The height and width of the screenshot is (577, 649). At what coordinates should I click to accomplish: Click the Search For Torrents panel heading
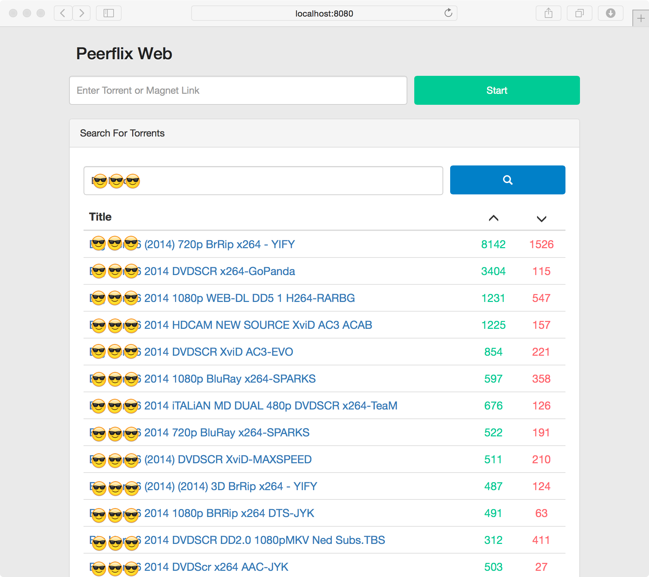122,133
